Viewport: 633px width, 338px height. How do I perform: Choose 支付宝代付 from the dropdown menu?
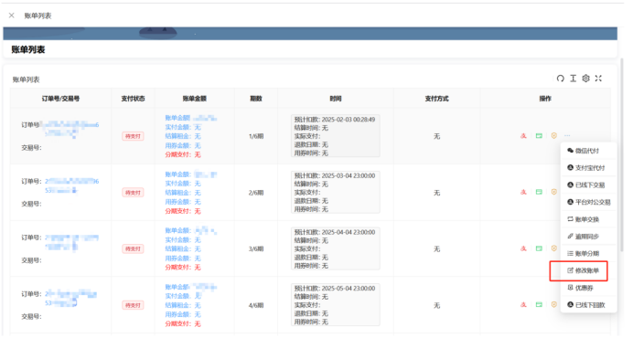click(588, 168)
